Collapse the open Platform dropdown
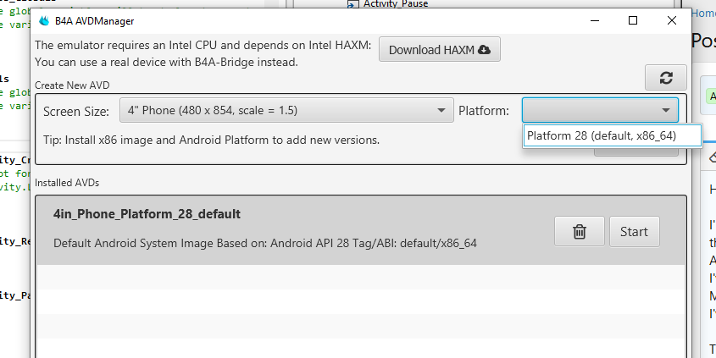Viewport: 716px width, 358px height. tap(665, 111)
